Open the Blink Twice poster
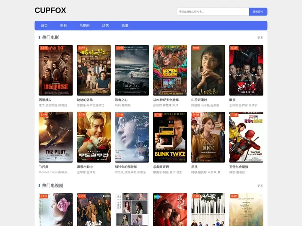Viewport: 302px width, 226px height. coord(170,137)
